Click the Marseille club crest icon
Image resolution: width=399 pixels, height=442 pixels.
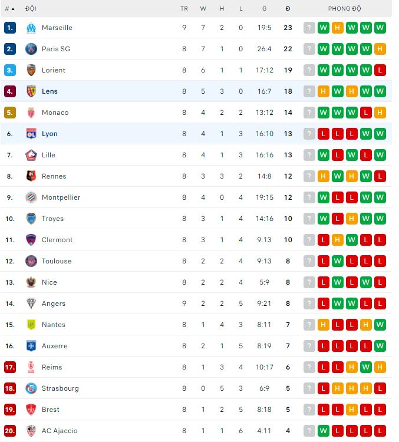(31, 28)
